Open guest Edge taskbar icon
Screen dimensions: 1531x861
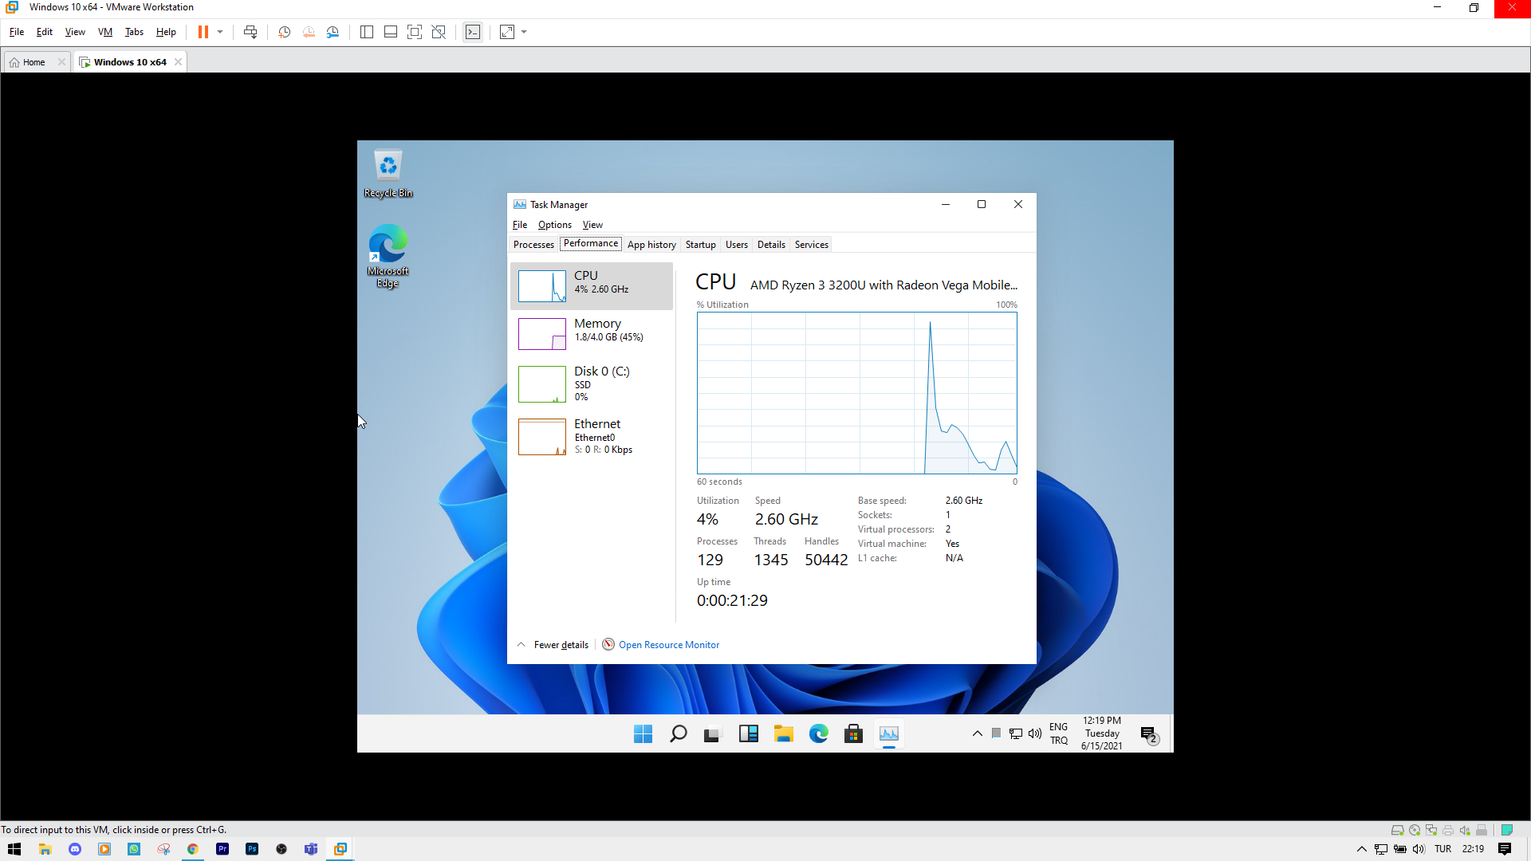pyautogui.click(x=819, y=734)
